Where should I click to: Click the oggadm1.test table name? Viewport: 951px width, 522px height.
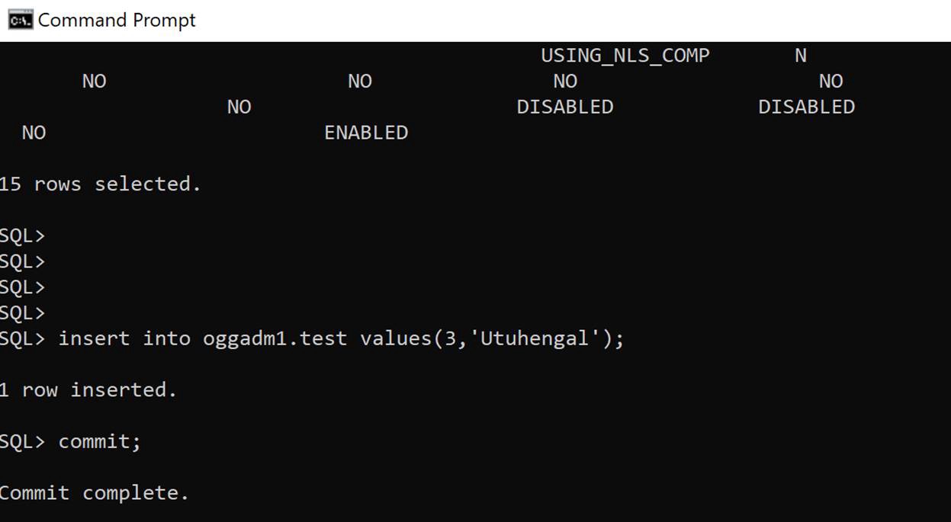(x=275, y=338)
